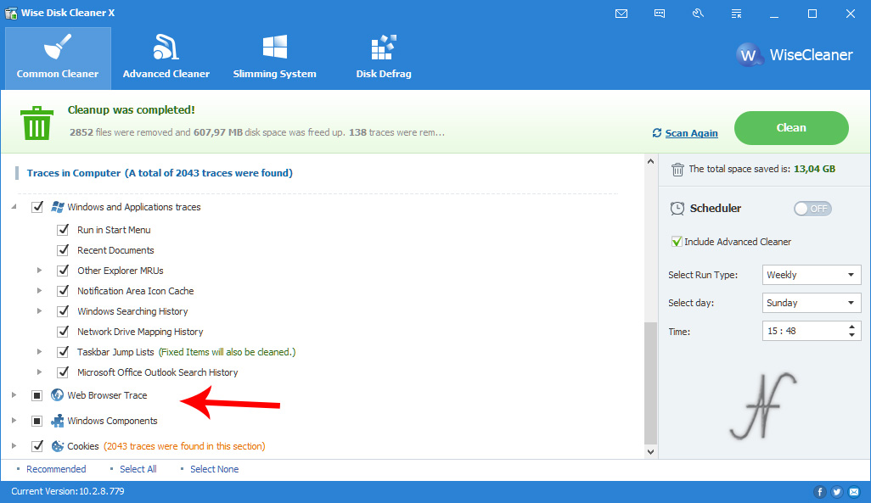Click the Disk Defrag blocks icon

383,48
